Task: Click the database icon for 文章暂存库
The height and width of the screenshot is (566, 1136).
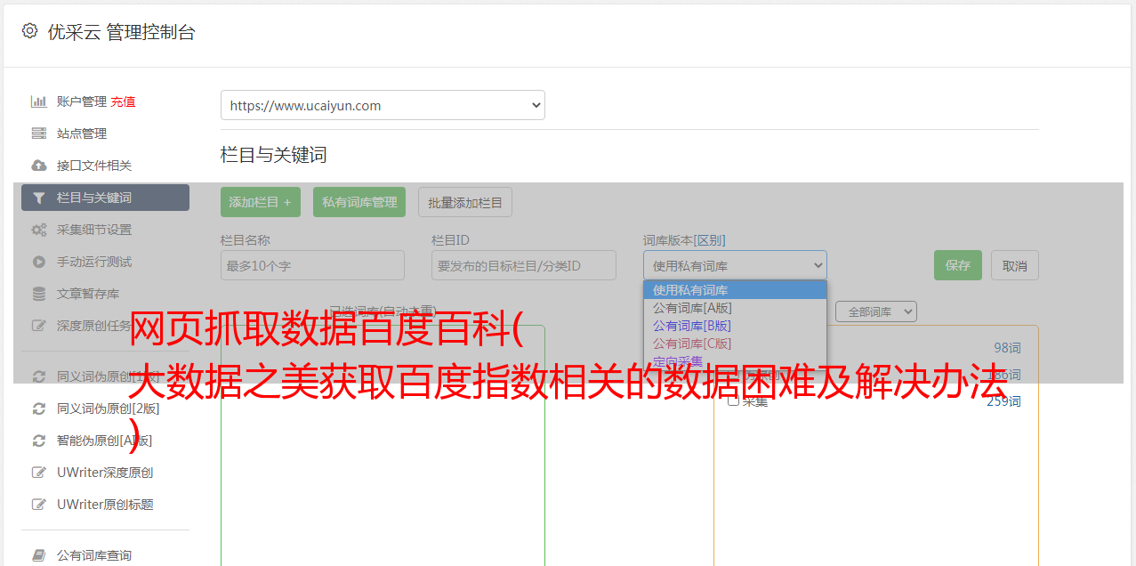Action: click(38, 294)
